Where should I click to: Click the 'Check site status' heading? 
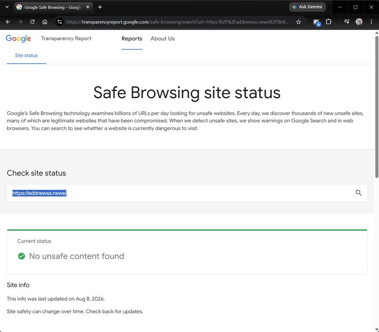coord(36,173)
